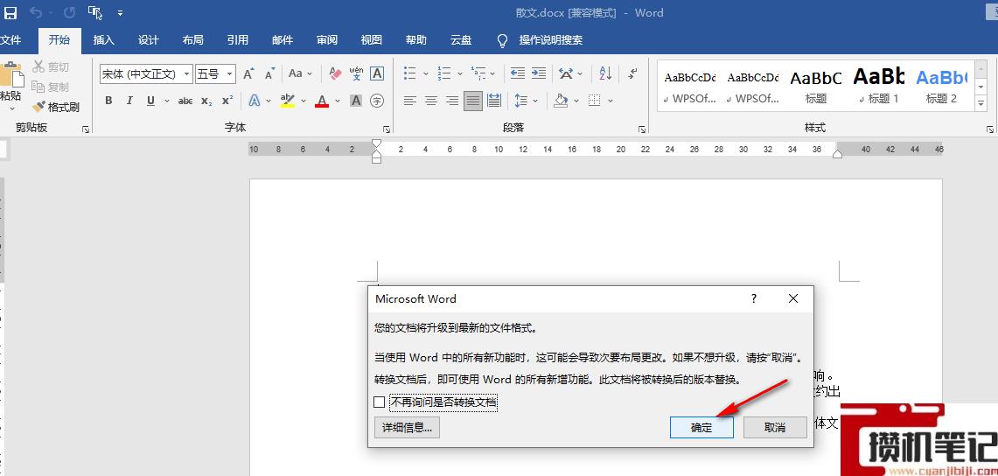This screenshot has width=998, height=476.
Task: Insert an enclosed character (字) symbol
Action: coord(377,101)
